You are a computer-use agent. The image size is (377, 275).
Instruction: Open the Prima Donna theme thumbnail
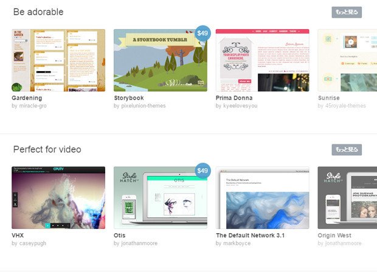pyautogui.click(x=262, y=60)
